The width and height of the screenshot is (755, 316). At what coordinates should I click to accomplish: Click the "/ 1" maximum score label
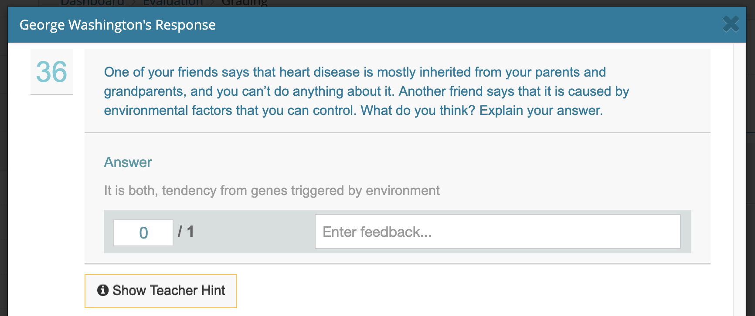point(186,232)
